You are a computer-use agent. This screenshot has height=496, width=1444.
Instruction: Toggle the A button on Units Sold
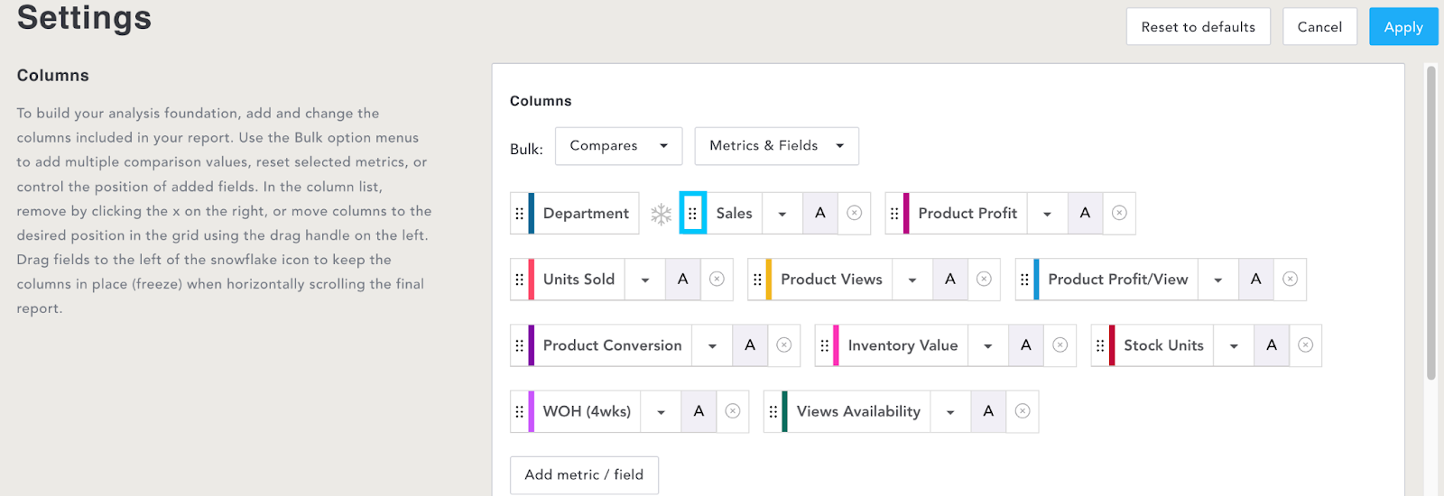pyautogui.click(x=683, y=280)
